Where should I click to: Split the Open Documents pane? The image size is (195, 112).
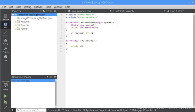coord(51,77)
